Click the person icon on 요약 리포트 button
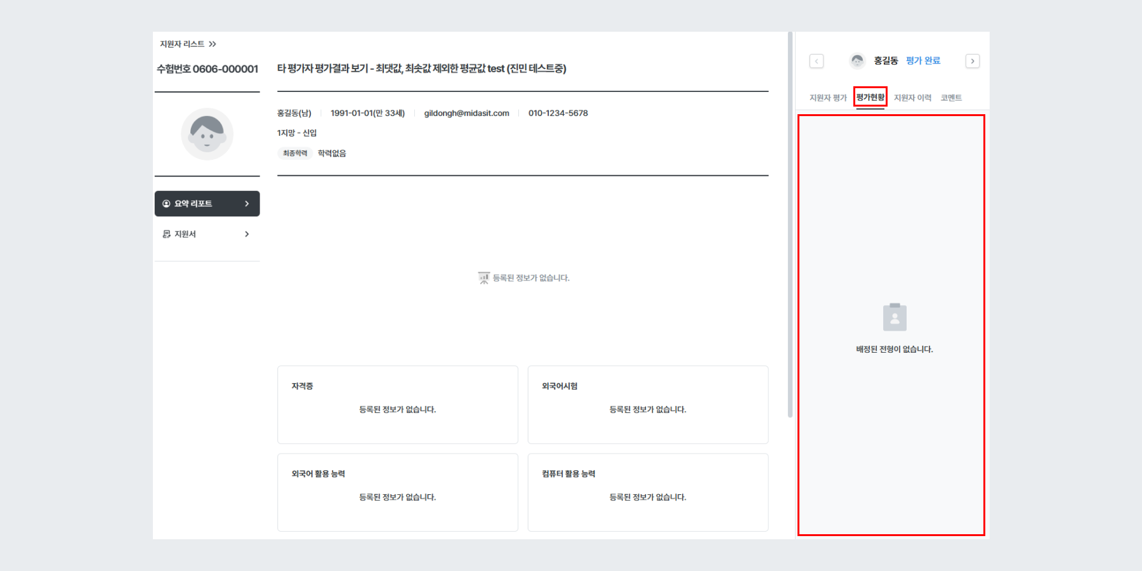The height and width of the screenshot is (571, 1142). pos(167,203)
